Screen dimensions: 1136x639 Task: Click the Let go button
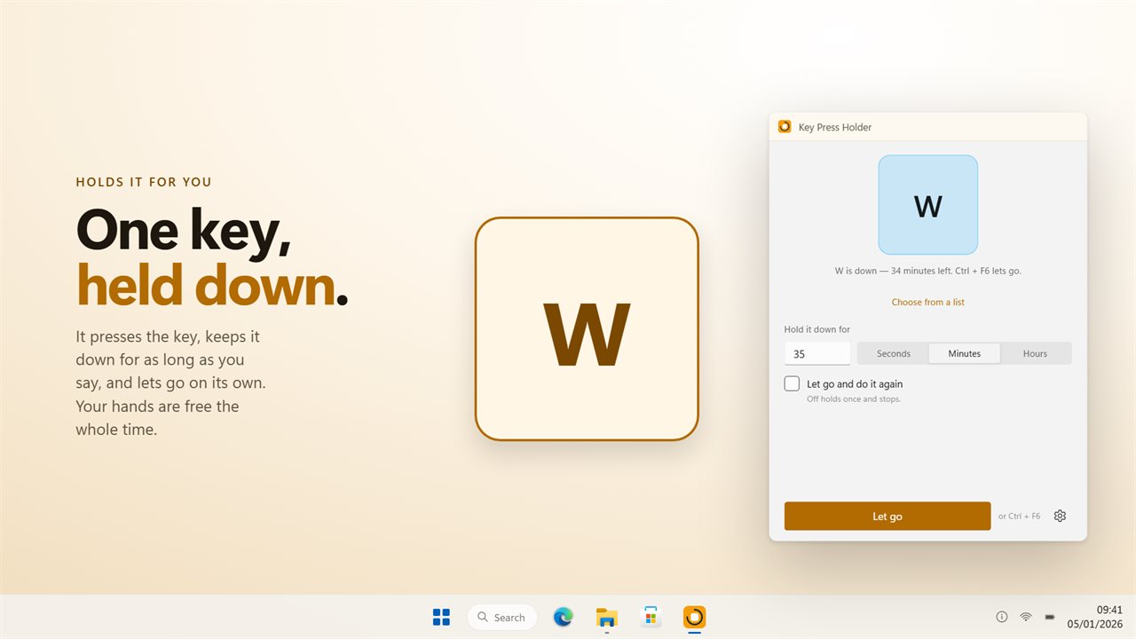[x=887, y=517]
